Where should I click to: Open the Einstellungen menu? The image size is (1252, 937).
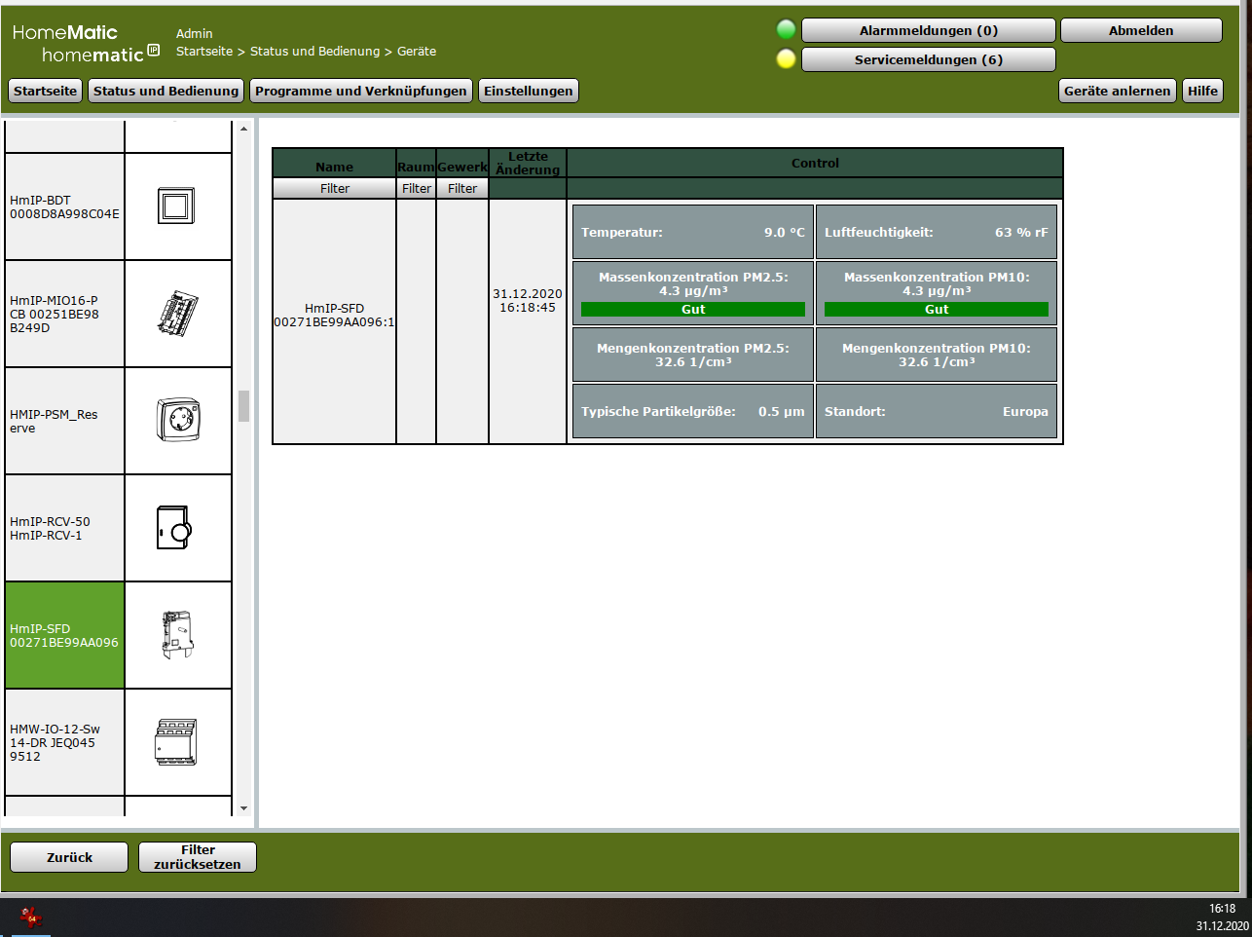coord(529,91)
